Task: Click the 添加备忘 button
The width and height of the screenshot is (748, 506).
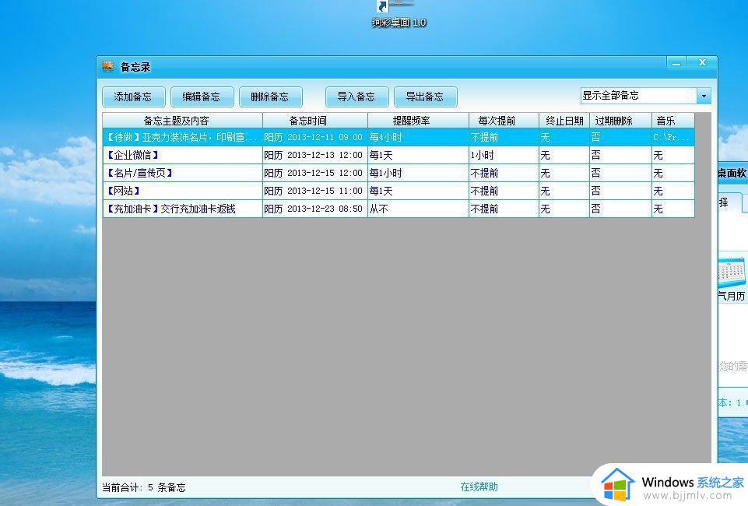Action: [134, 97]
